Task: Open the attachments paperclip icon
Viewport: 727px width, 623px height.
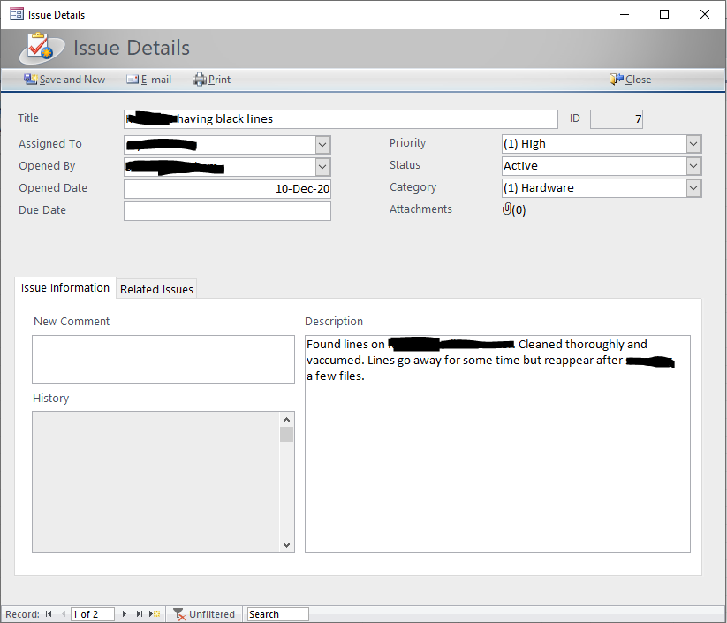Action: 507,209
